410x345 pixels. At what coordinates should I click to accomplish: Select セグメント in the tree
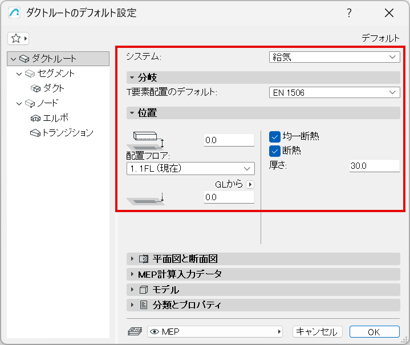56,74
